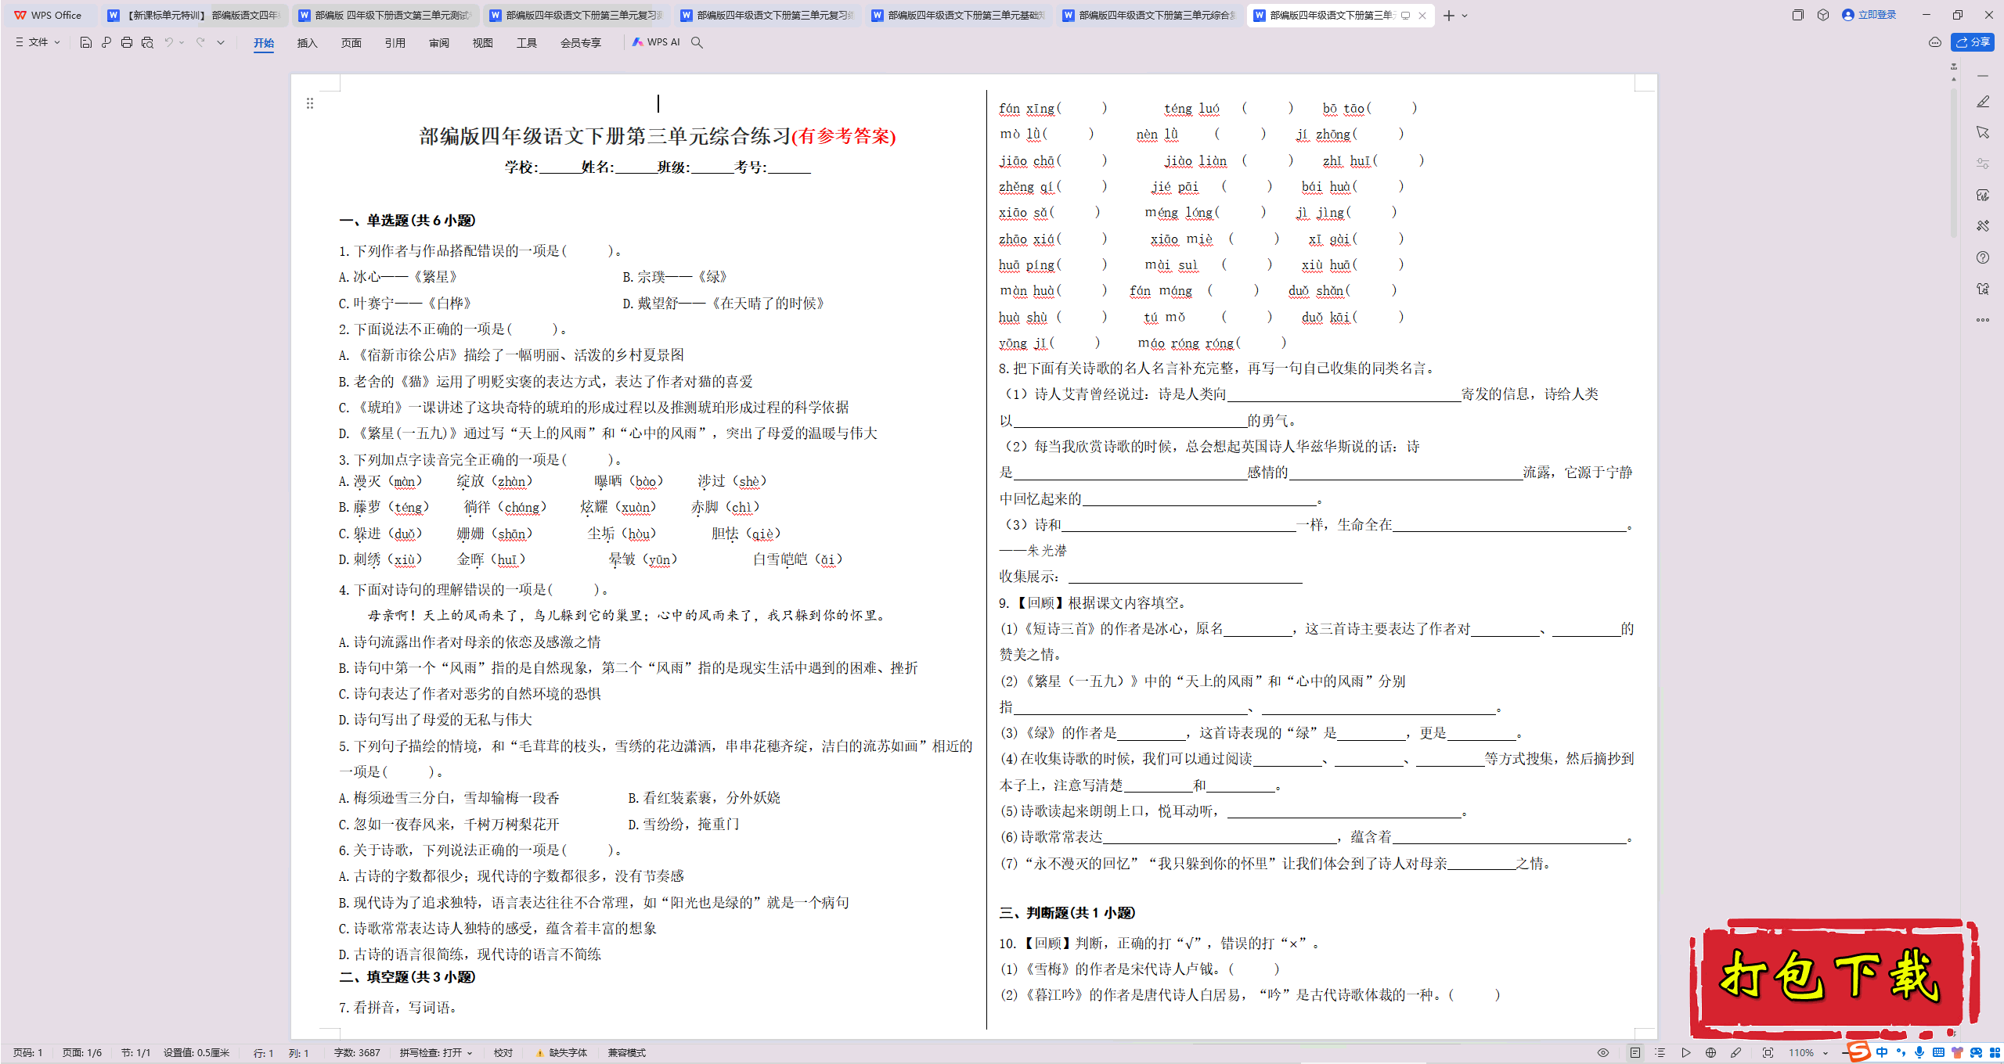This screenshot has height=1064, width=2004.
Task: Open the 视图 ribbon tab
Action: [483, 42]
